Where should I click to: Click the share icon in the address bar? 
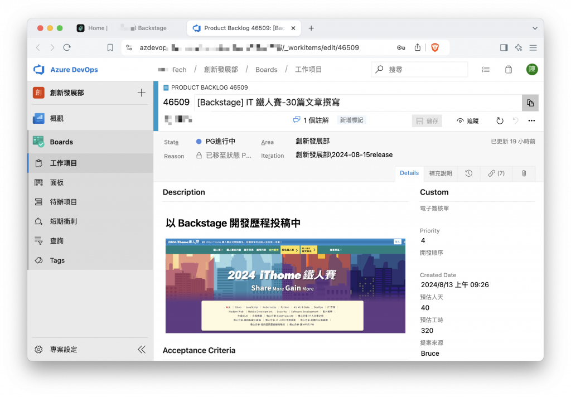click(418, 47)
